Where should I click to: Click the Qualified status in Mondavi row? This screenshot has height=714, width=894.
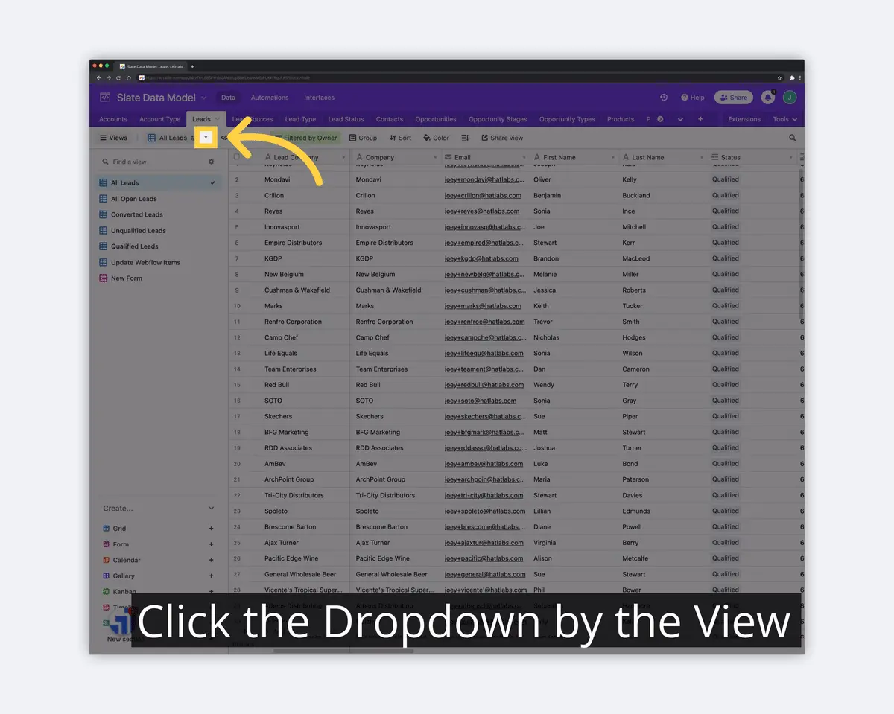(726, 179)
